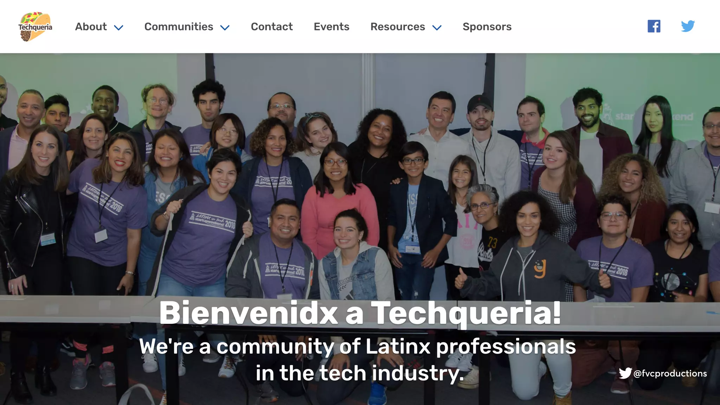Expand the Resources dropdown chevron
This screenshot has width=720, height=405.
tap(437, 27)
